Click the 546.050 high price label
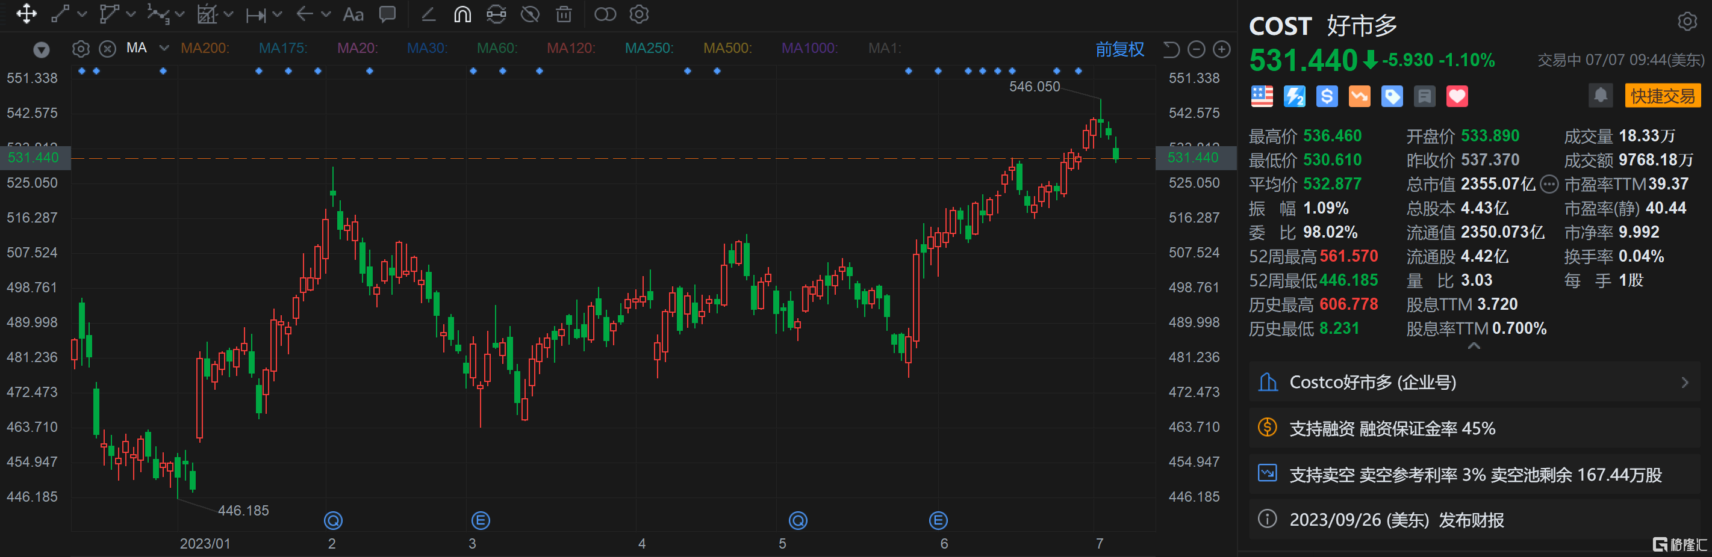 tap(1034, 87)
